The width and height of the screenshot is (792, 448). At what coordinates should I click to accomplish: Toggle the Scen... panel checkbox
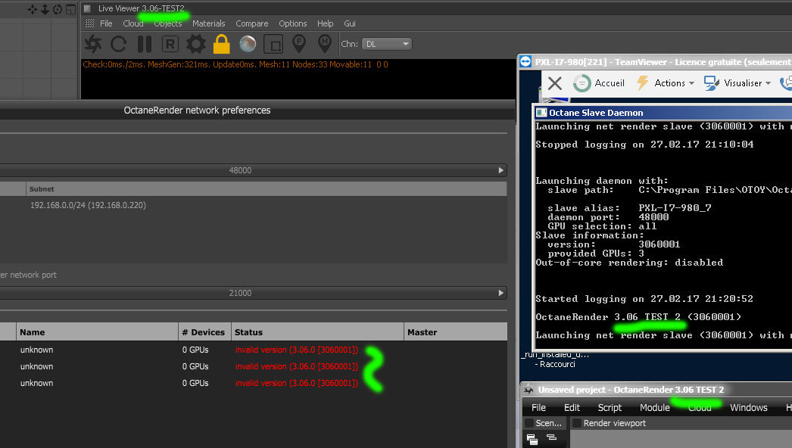click(529, 423)
